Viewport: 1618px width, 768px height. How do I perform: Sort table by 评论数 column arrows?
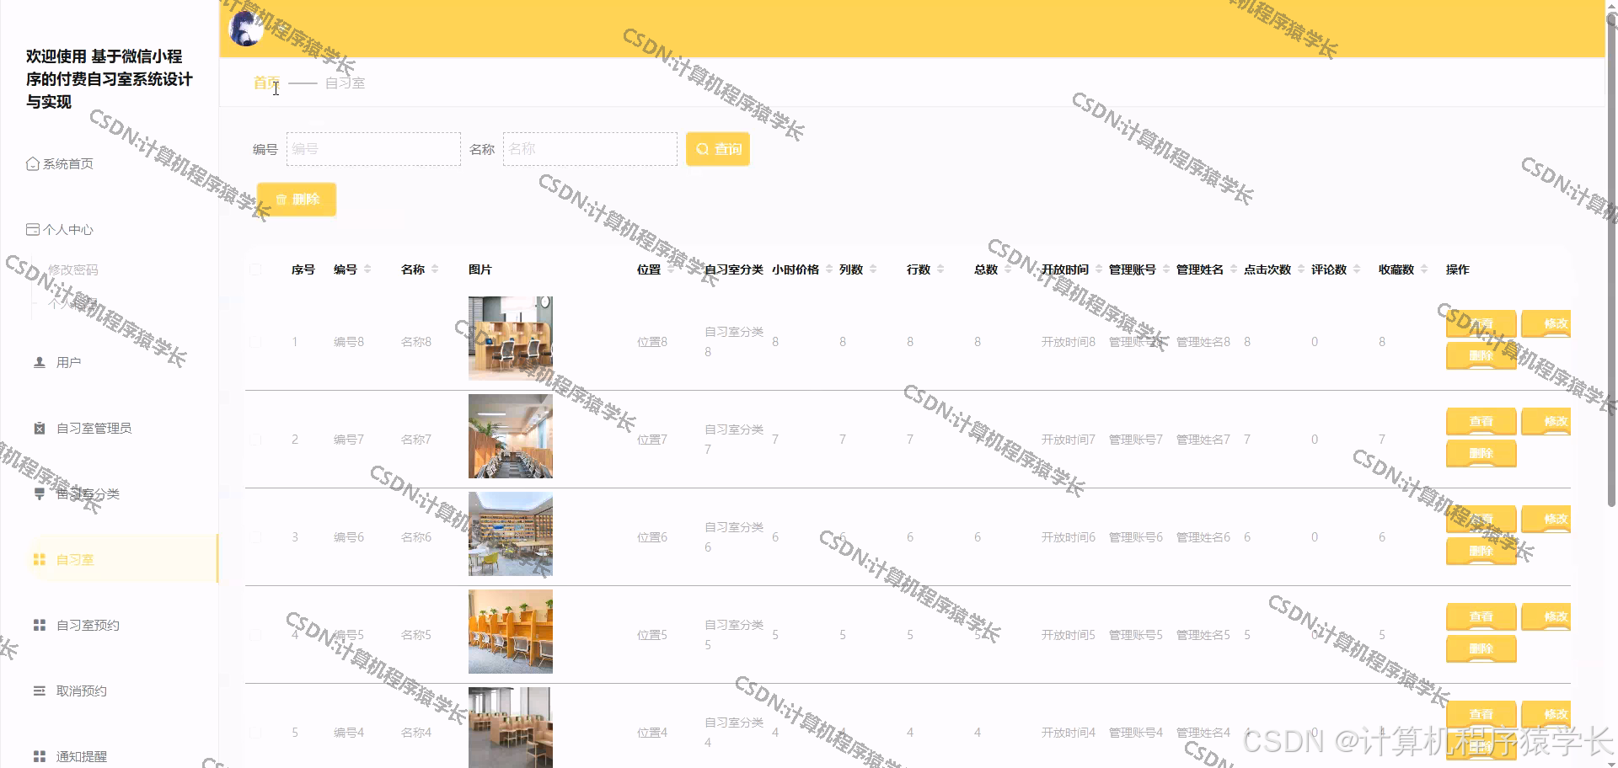pyautogui.click(x=1357, y=269)
